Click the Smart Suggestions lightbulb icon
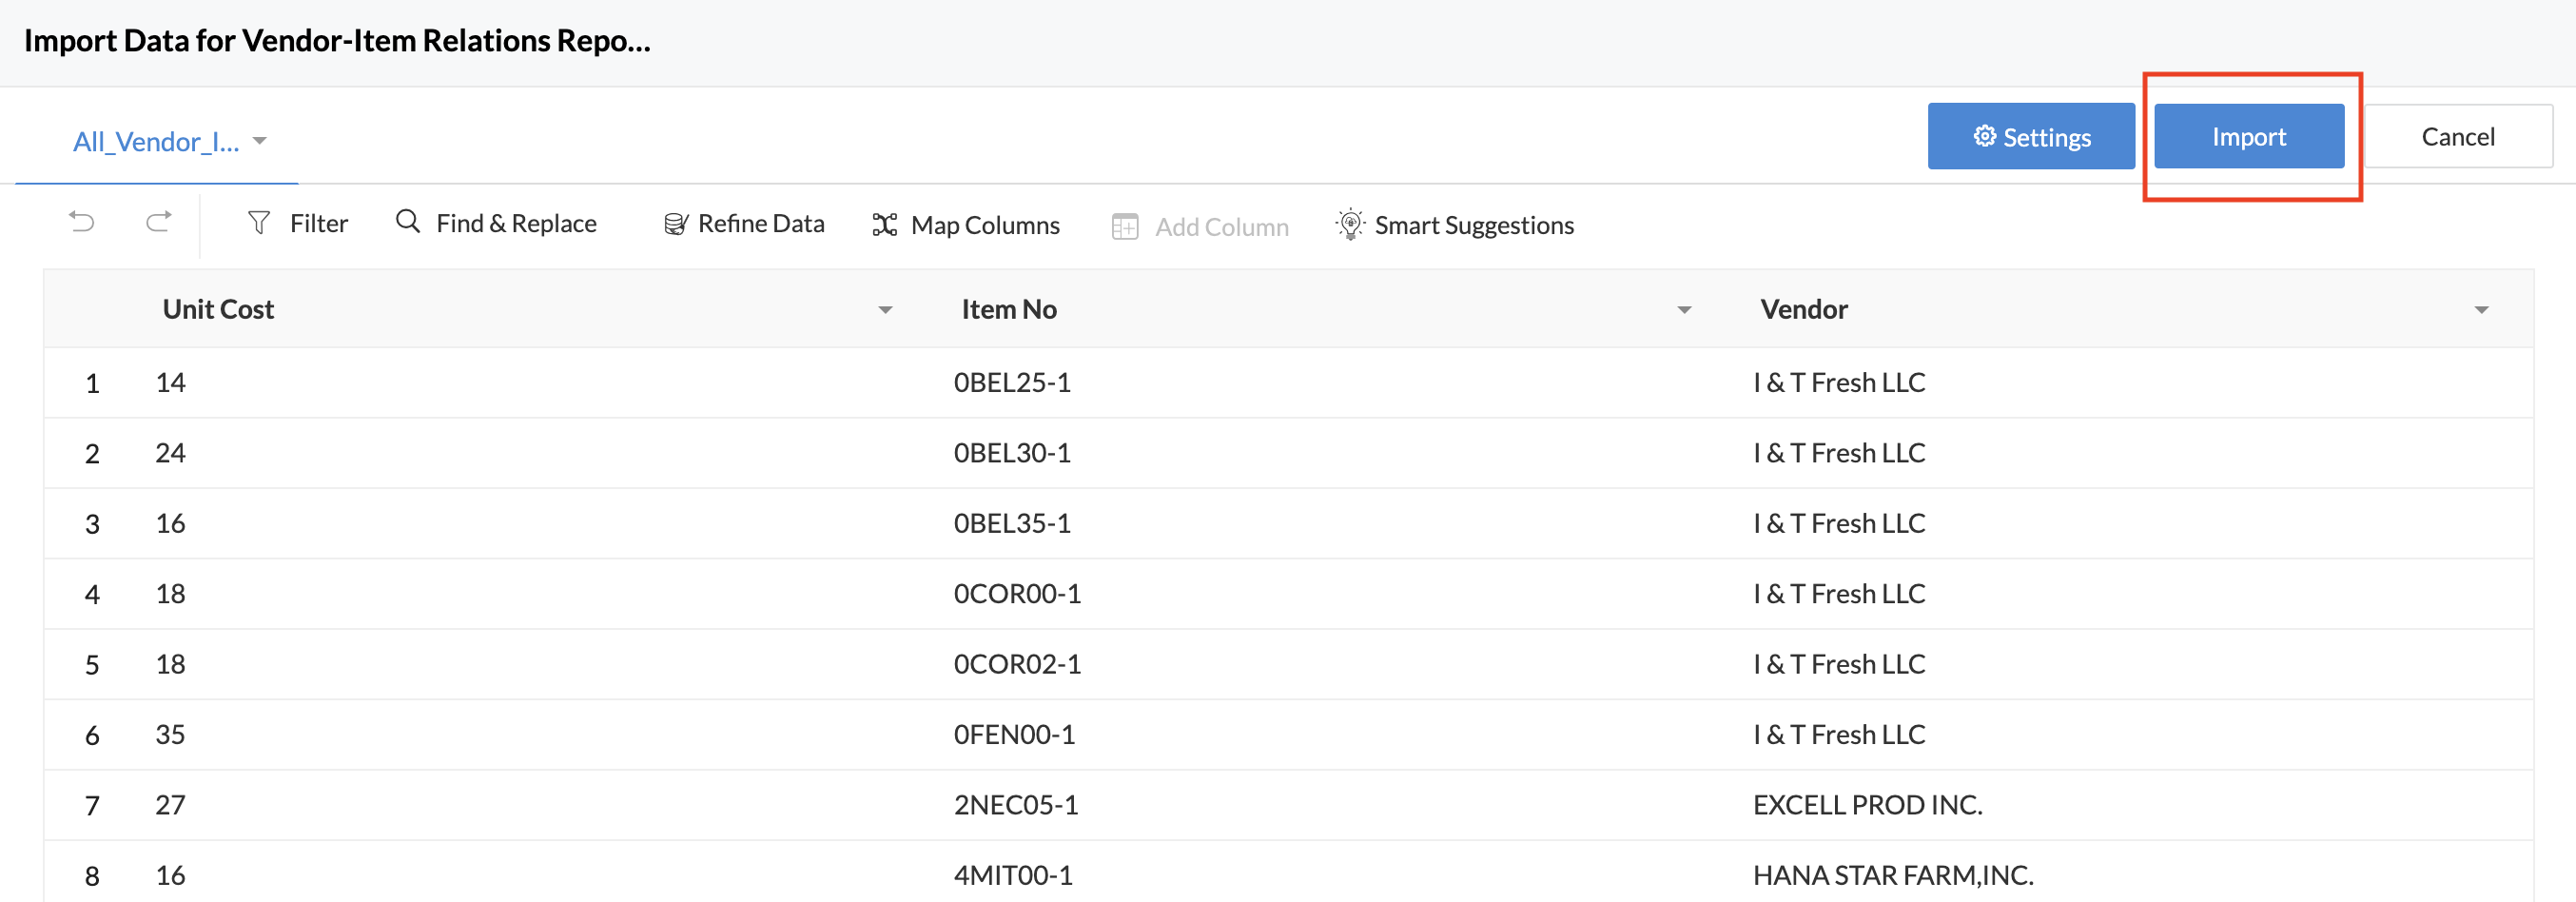This screenshot has width=2576, height=902. pos(1350,224)
